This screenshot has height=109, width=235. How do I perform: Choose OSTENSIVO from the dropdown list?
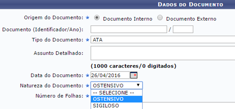pyautogui.click(x=117, y=99)
